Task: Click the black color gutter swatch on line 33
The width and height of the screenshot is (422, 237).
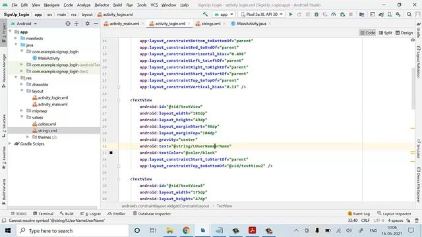Action: [111, 153]
